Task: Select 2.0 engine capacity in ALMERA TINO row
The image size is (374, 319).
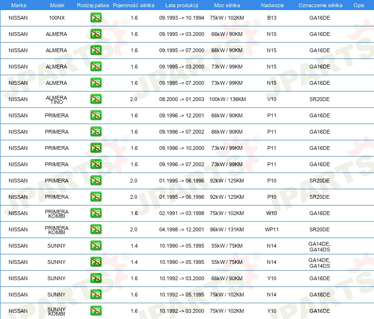Action: point(133,99)
